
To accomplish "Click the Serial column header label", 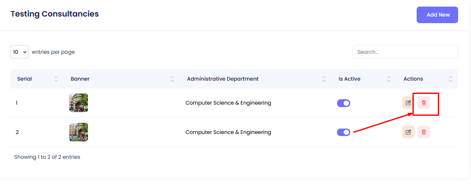I will click(24, 79).
